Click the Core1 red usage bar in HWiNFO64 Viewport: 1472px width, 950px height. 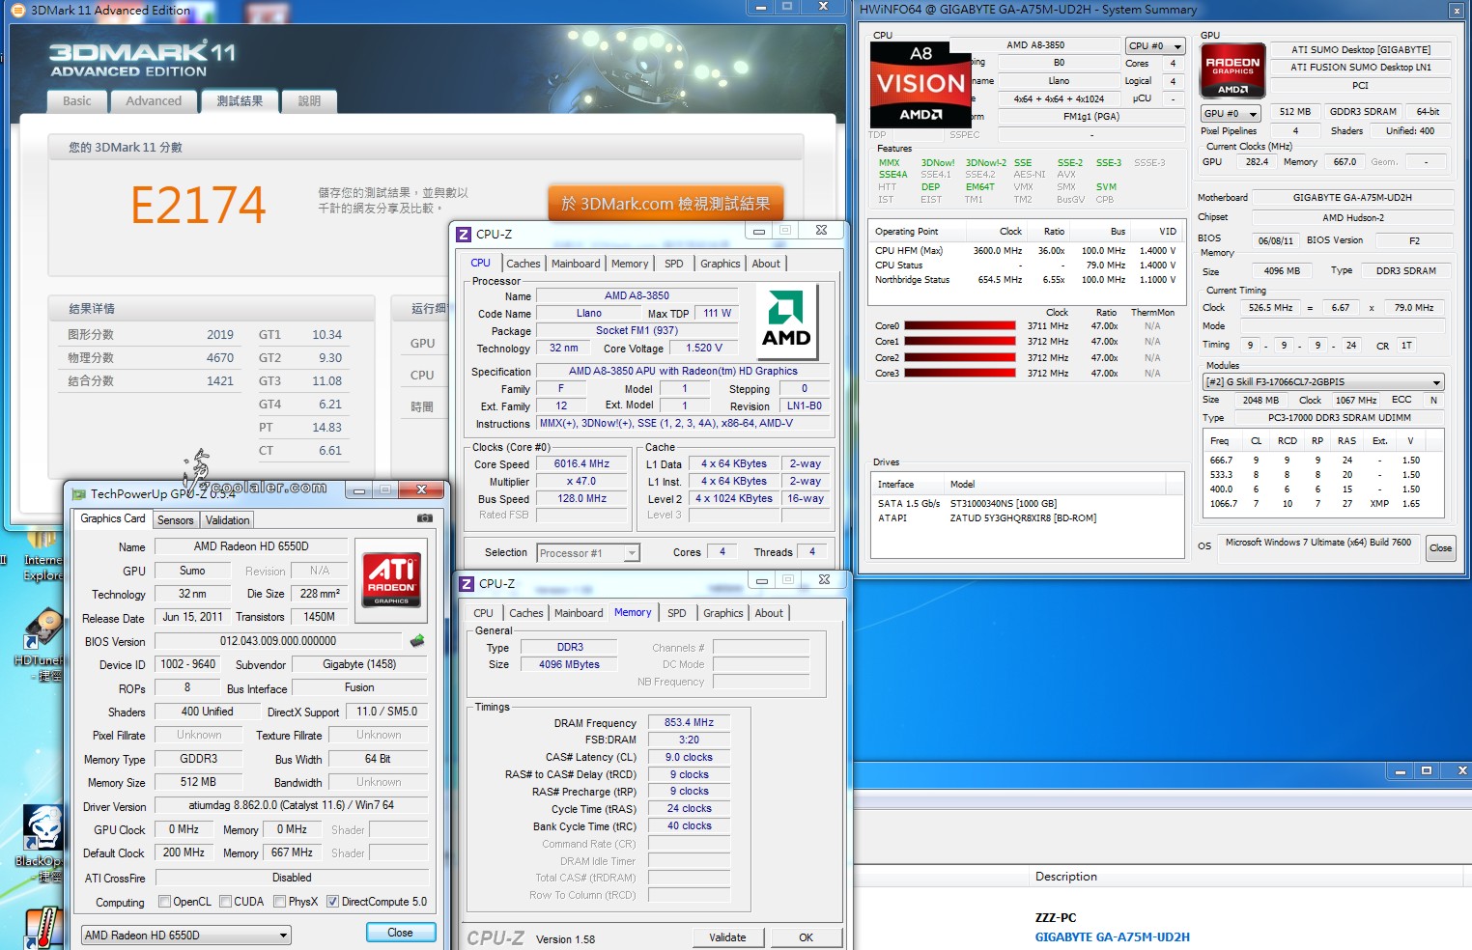[x=959, y=342]
